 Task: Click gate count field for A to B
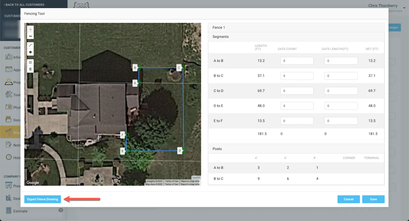[x=297, y=61]
